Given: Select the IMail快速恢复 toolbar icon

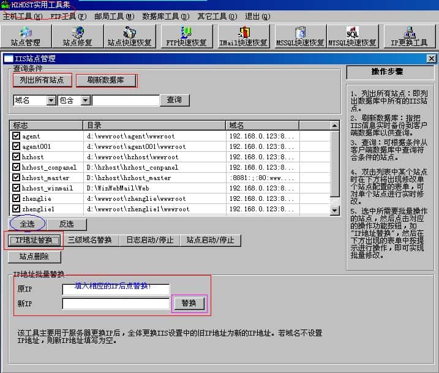Looking at the screenshot, I should tap(243, 36).
